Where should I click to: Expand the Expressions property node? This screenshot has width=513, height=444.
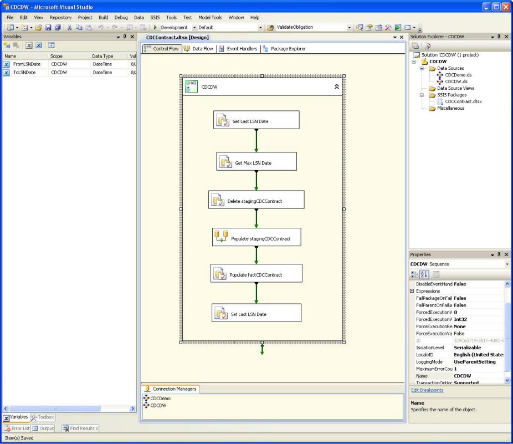[x=412, y=291]
